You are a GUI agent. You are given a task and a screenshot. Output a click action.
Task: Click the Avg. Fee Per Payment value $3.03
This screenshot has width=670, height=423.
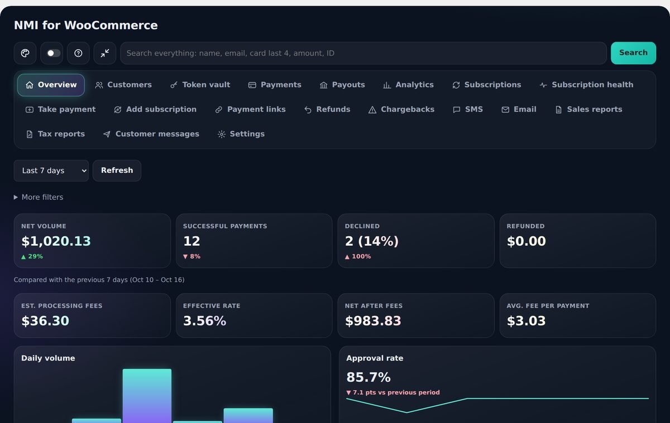tap(527, 321)
